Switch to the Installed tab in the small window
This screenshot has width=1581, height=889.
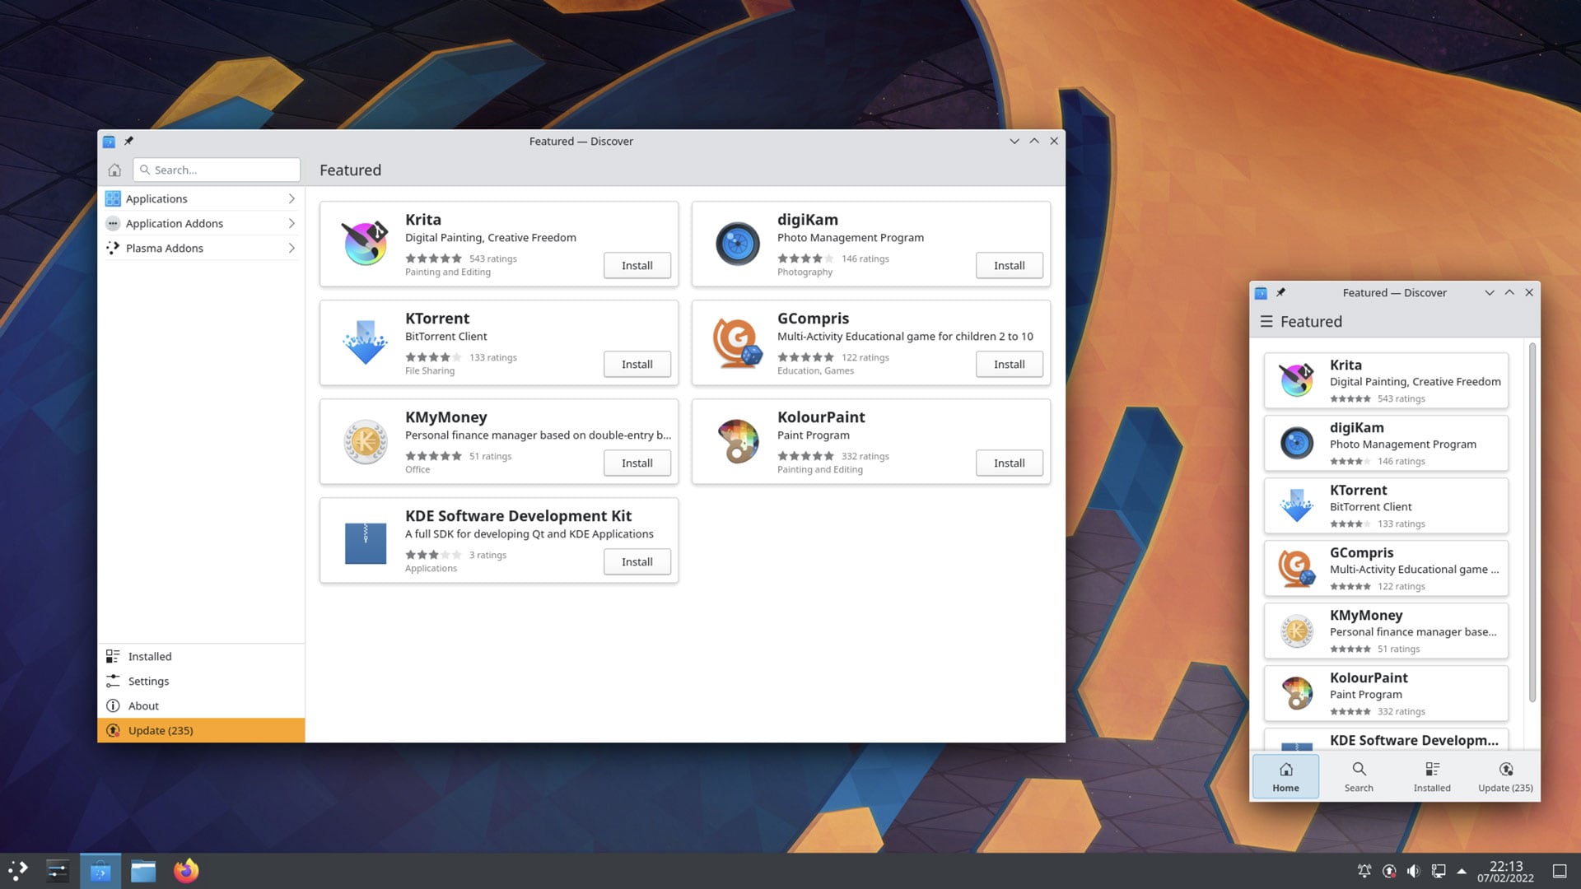click(x=1432, y=776)
